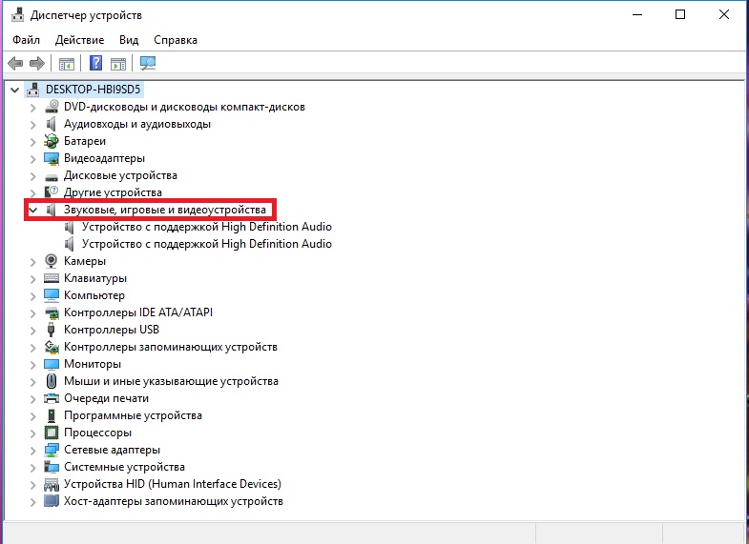
Task: Click the Камеры webcam icon
Action: coord(52,261)
